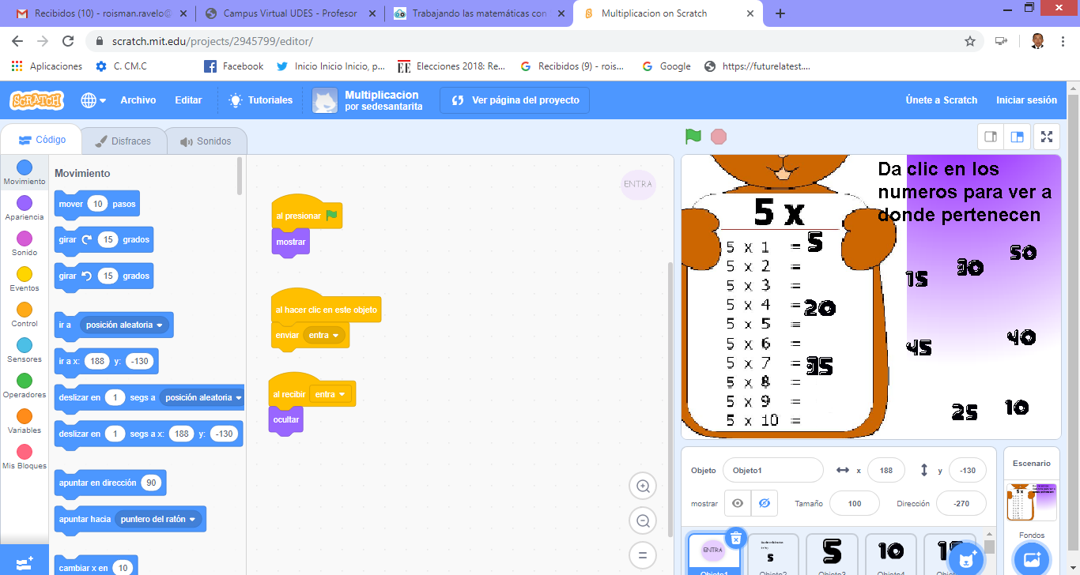This screenshot has width=1080, height=575.
Task: Switch to the small stage layout
Action: (990, 137)
